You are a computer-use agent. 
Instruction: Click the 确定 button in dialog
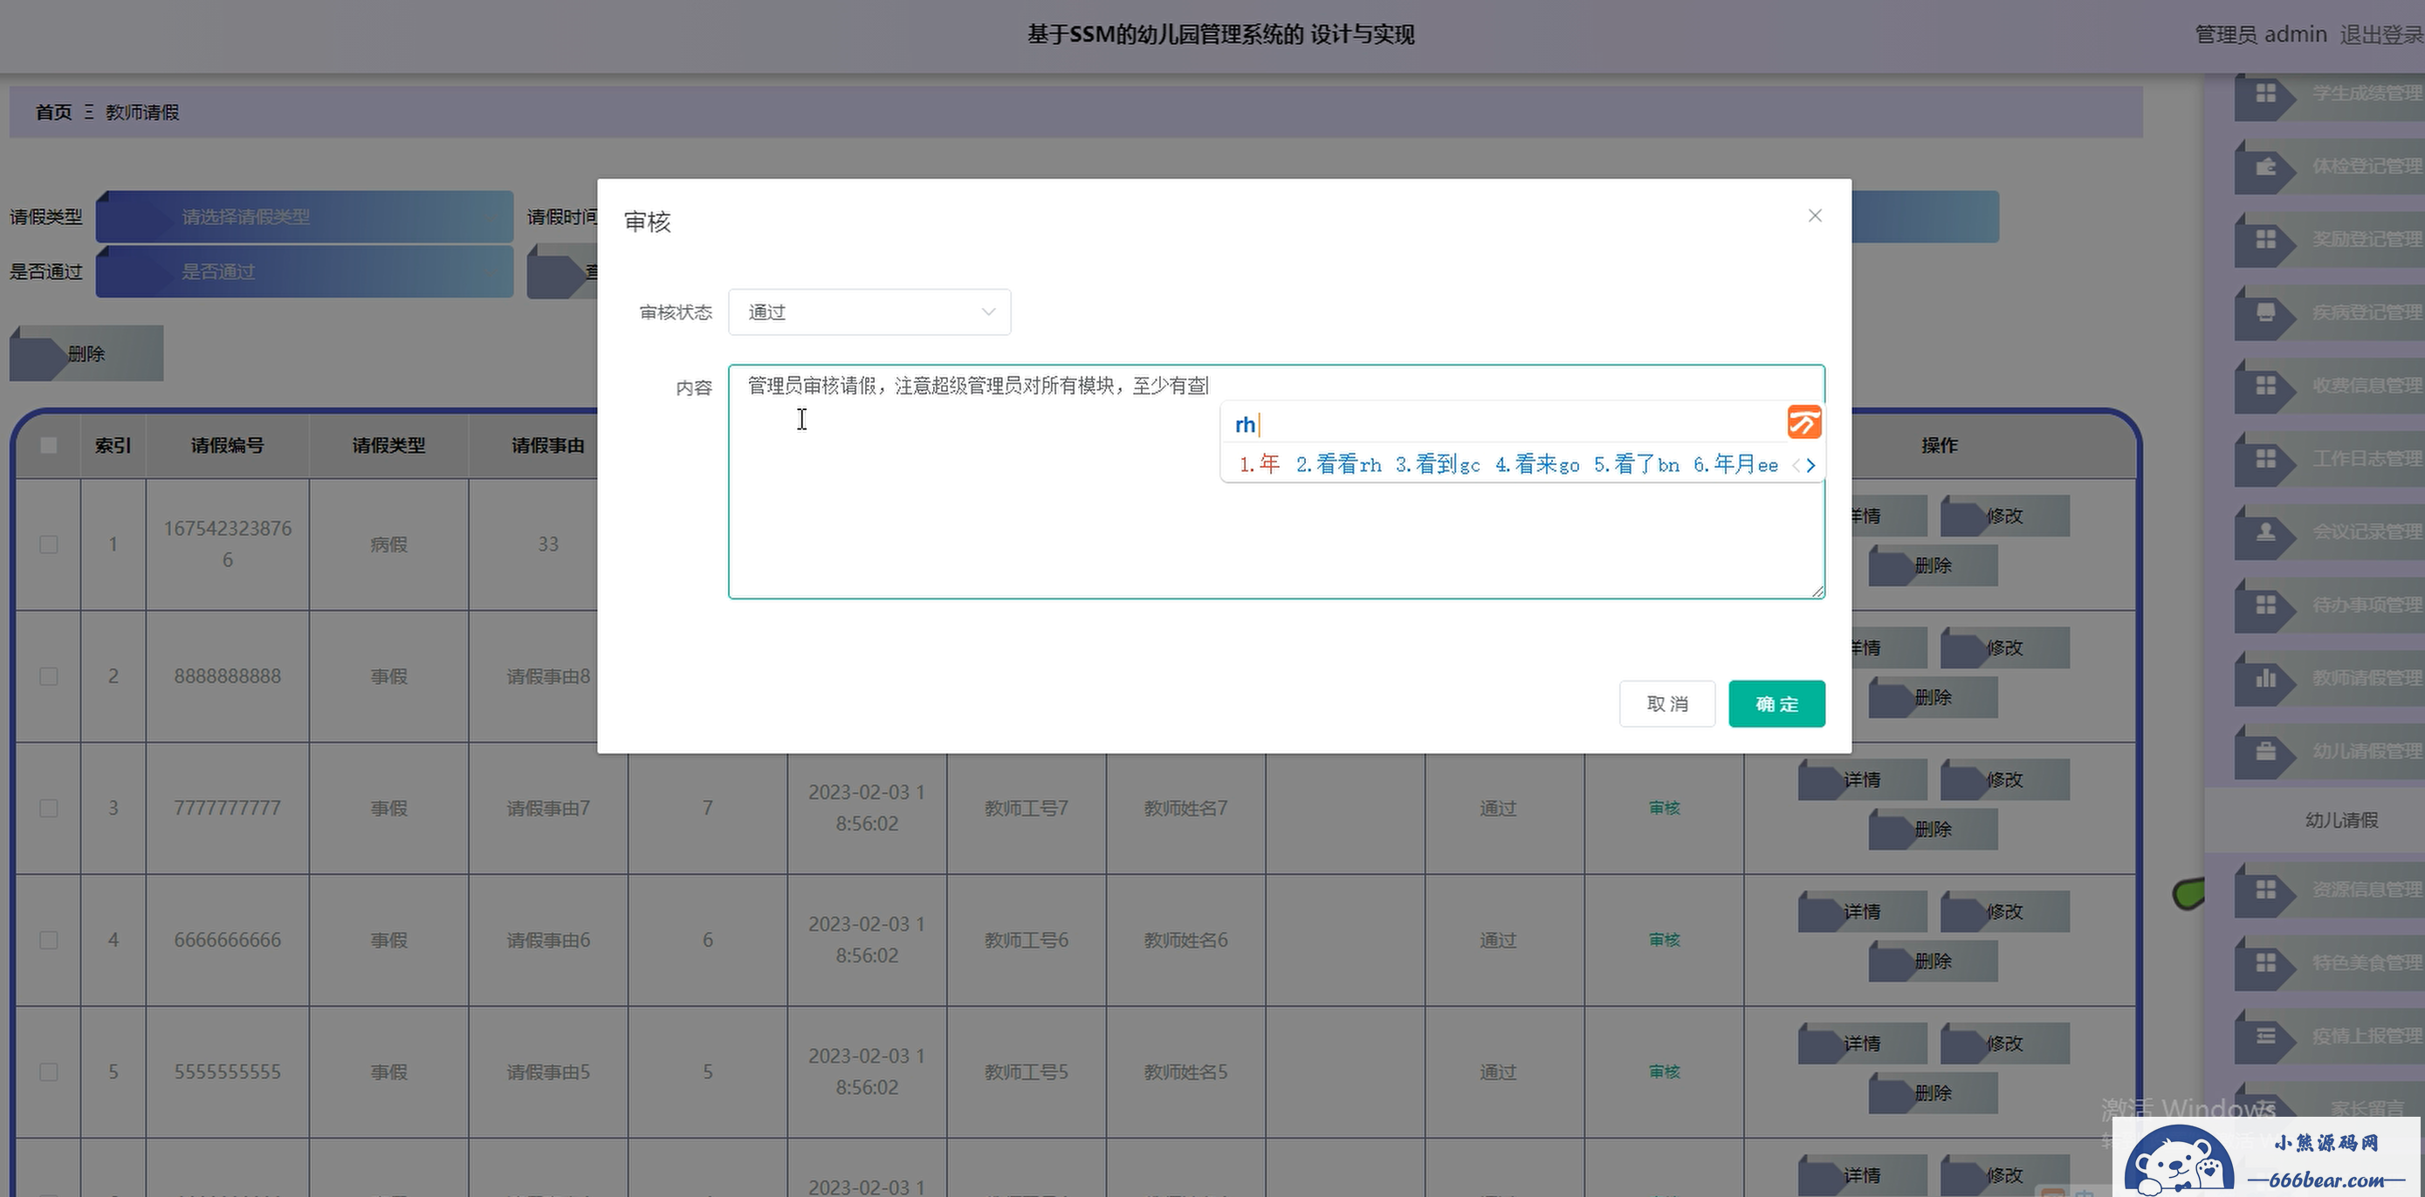point(1776,704)
